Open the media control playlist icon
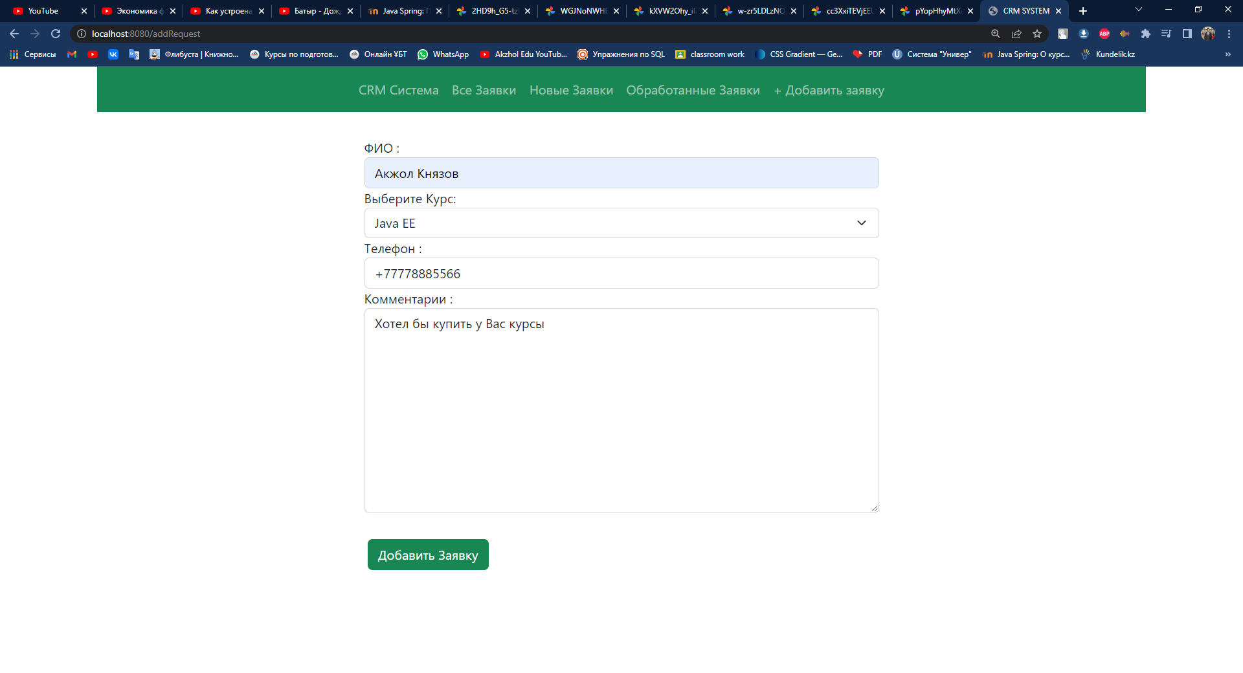The width and height of the screenshot is (1243, 673). tap(1167, 34)
